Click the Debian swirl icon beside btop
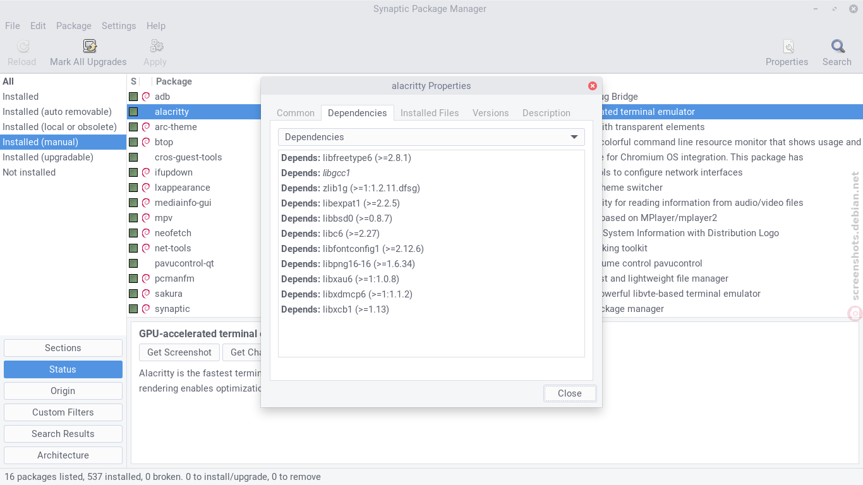863x485 pixels. [146, 142]
